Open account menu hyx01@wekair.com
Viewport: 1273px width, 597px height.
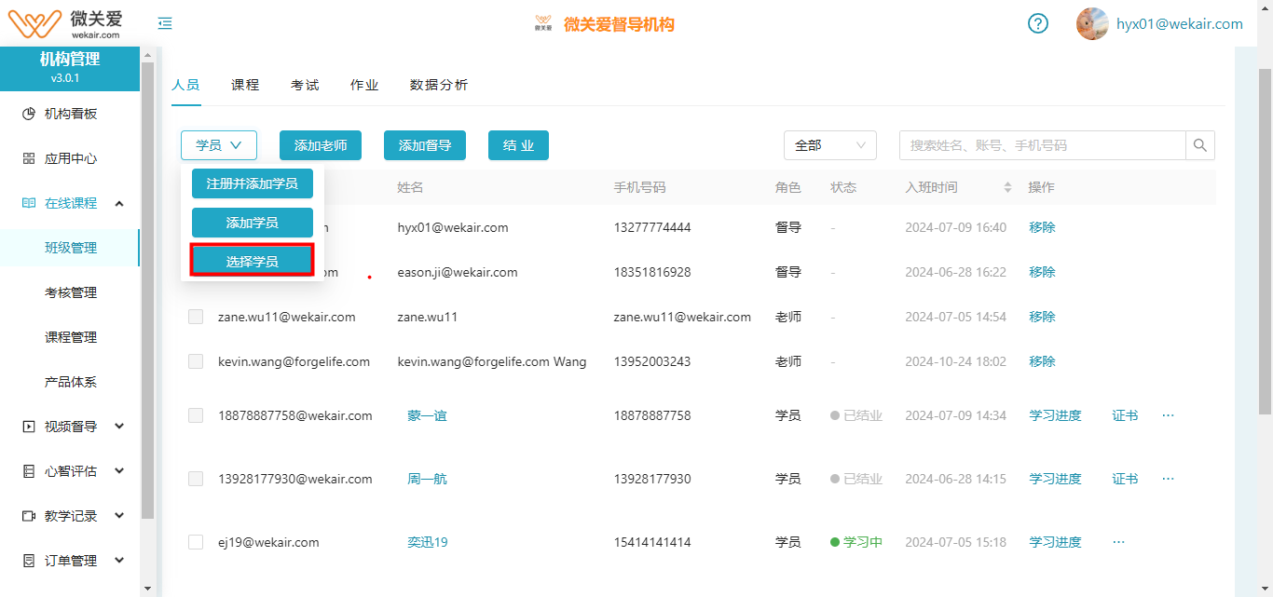[1180, 24]
